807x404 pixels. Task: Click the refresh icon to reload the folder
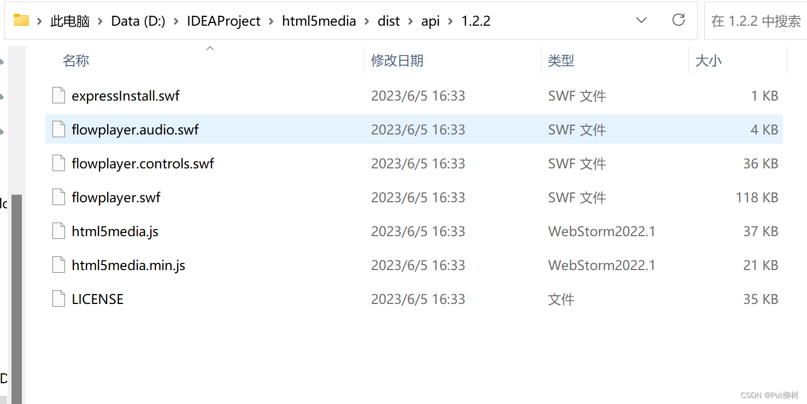click(x=678, y=20)
